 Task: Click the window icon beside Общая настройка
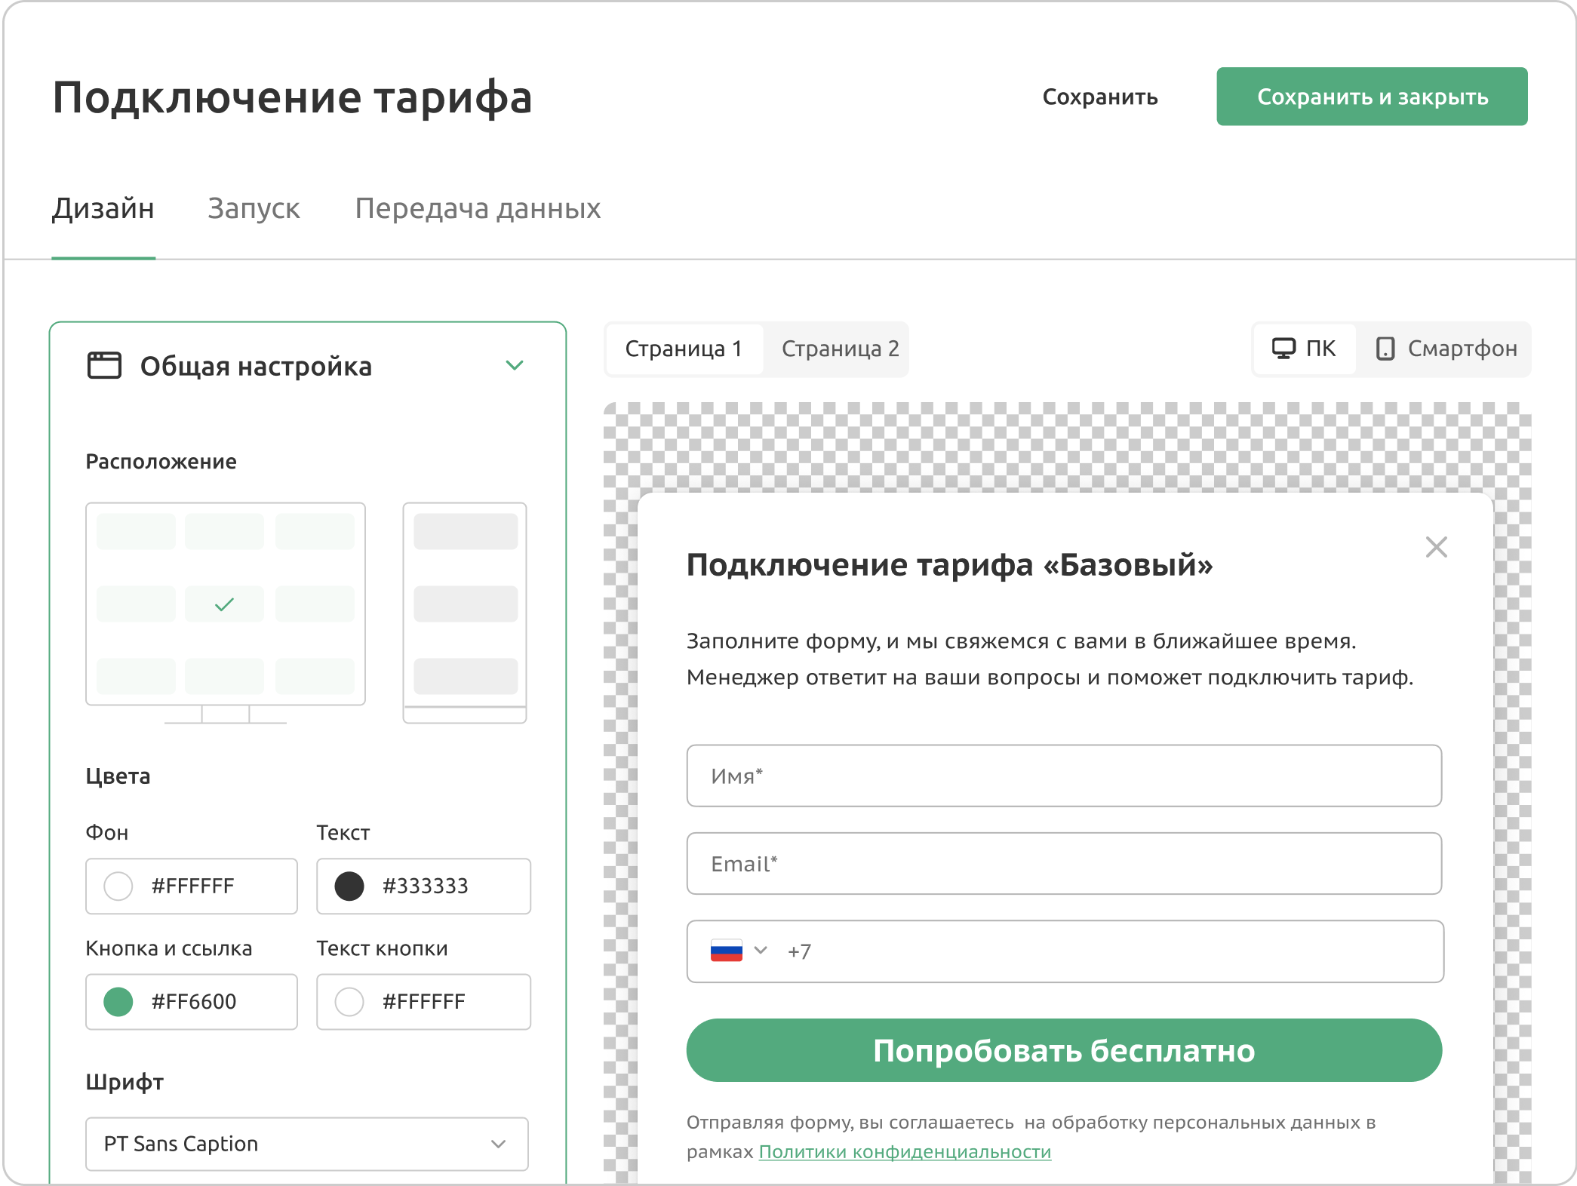tap(104, 365)
